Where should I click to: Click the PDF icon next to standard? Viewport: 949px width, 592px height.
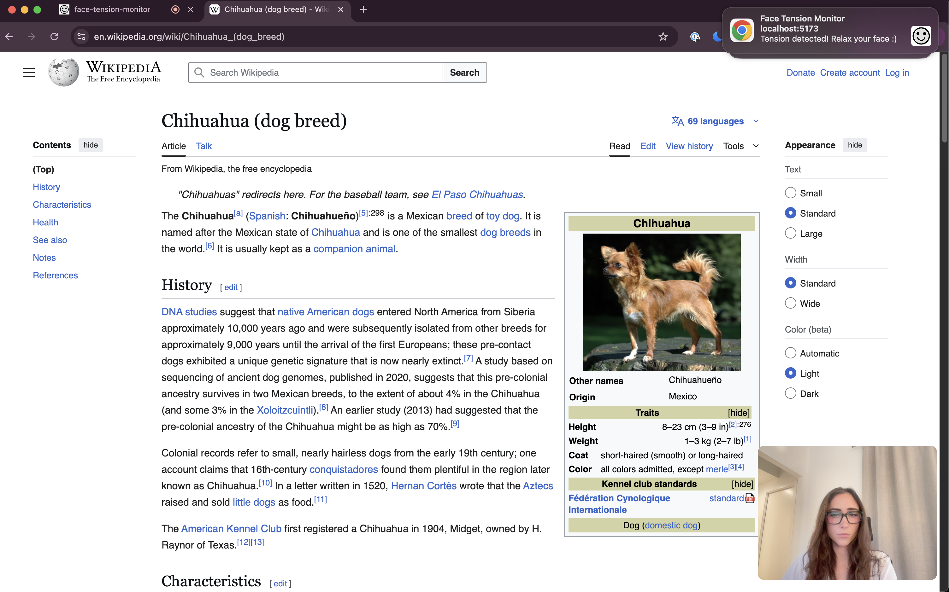[x=750, y=498]
